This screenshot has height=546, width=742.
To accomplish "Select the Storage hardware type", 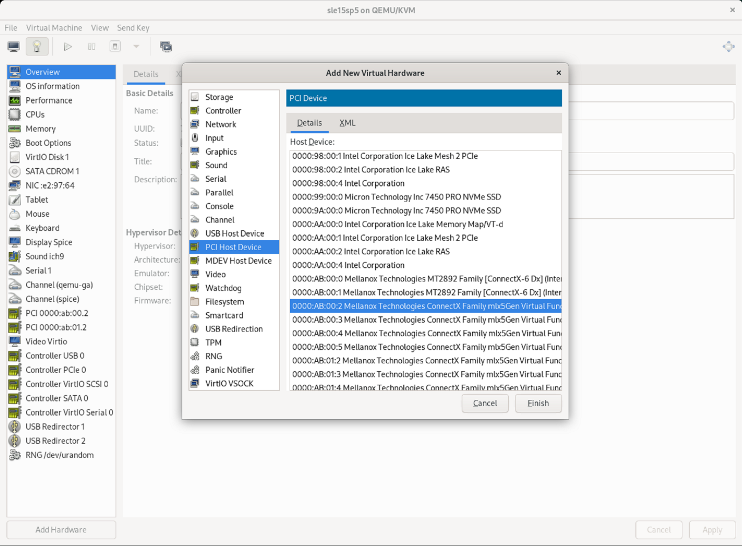I will [x=219, y=97].
